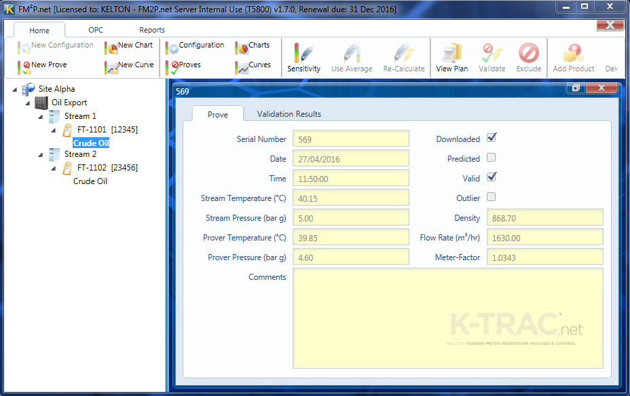The image size is (630, 396).
Task: Enable the Predicted checkbox
Action: click(x=491, y=157)
